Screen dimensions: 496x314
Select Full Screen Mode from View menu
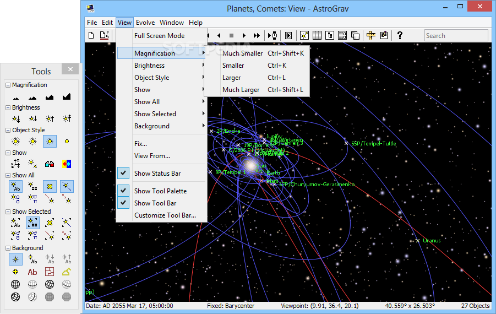point(160,36)
